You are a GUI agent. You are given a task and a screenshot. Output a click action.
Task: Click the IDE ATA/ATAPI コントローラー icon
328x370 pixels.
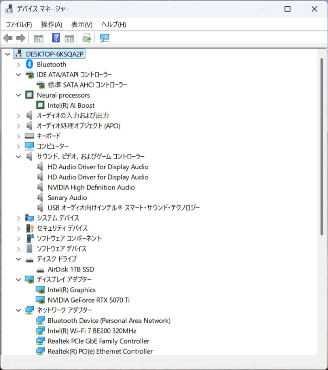click(x=30, y=75)
